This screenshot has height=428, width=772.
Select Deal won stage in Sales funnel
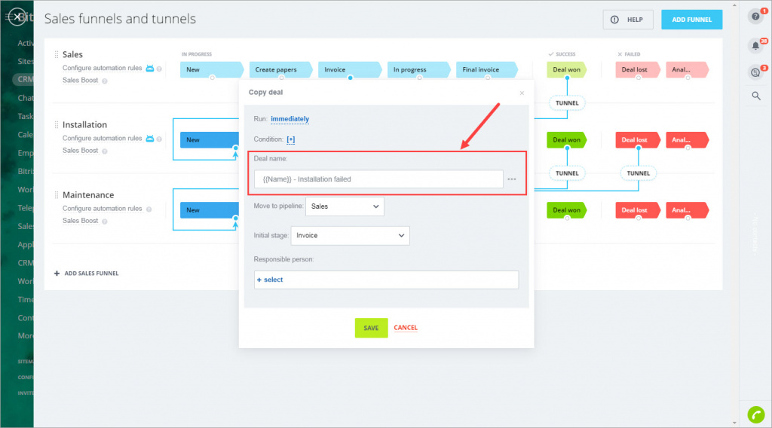567,69
